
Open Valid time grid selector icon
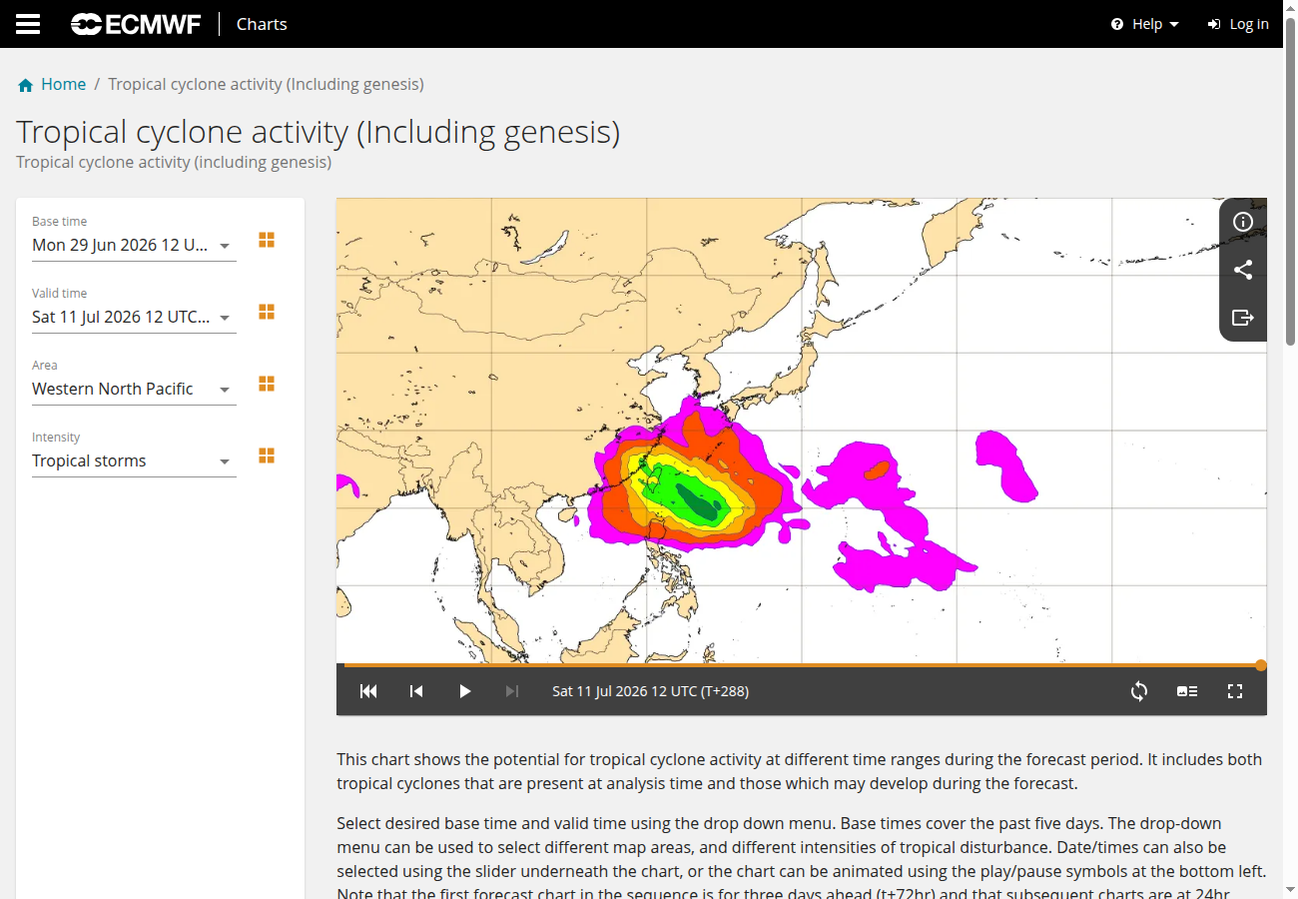[x=267, y=312]
